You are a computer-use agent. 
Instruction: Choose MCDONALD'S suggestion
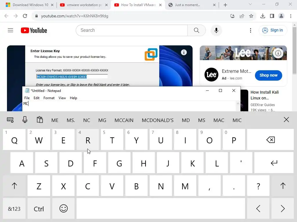tap(157, 120)
